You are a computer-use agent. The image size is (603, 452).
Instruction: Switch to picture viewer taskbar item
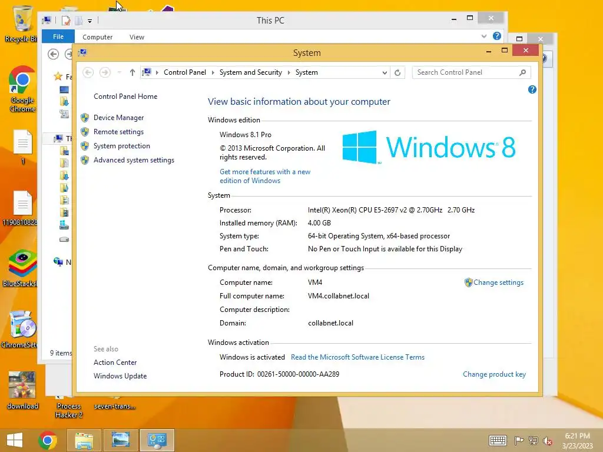pyautogui.click(x=120, y=440)
